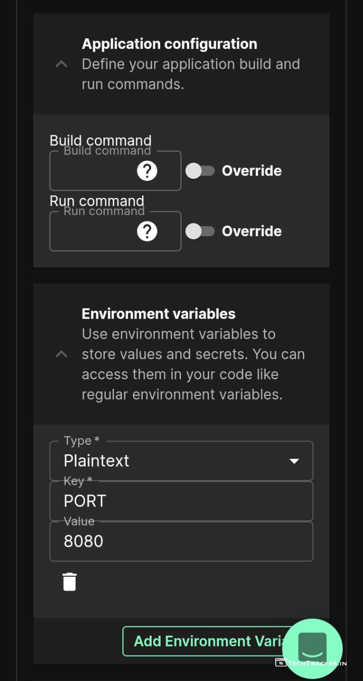Screen dimensions: 363x681
Task: Click the Override label beside Run command
Action: point(252,231)
